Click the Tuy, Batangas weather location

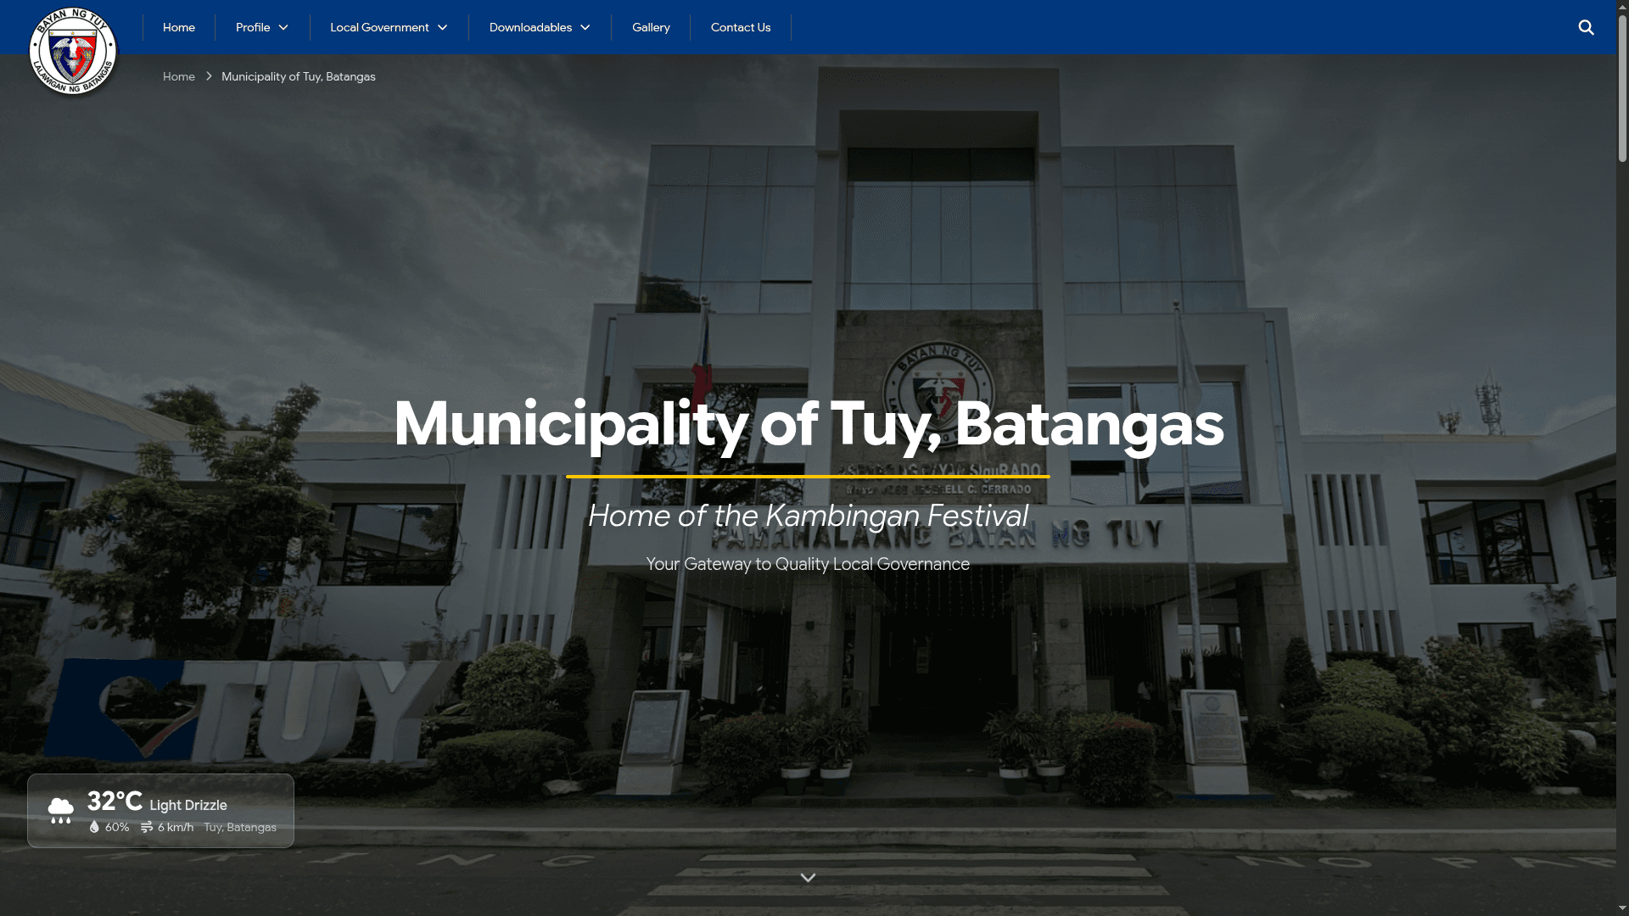(240, 827)
